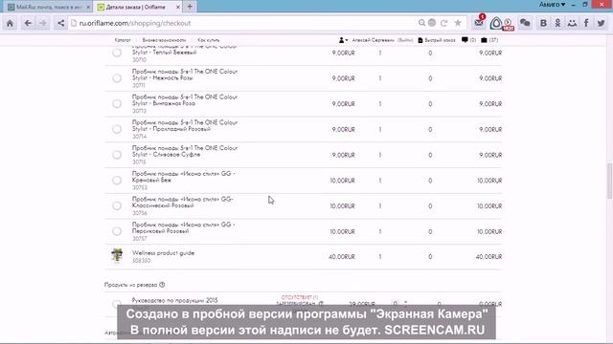Open the mail icon with red badge
613x344 pixels.
[x=479, y=22]
